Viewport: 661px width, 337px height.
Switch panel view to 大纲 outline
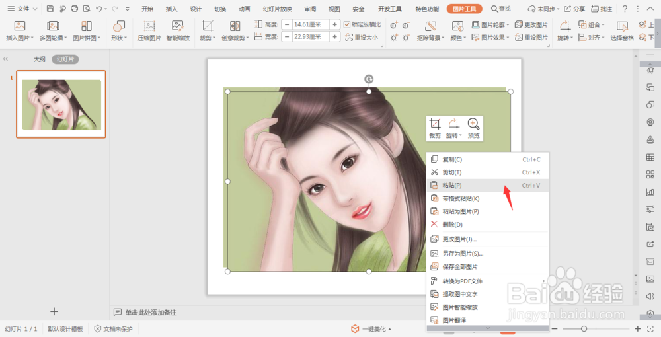(x=40, y=59)
